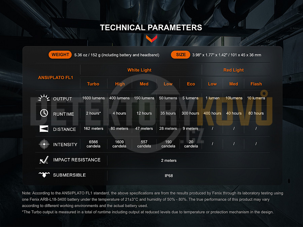Select the Red Light column header
The height and width of the screenshot is (227, 303).
point(233,70)
